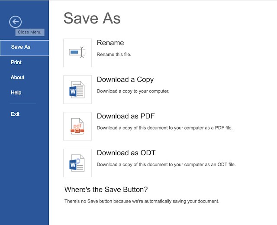Click the red pdf file icon

click(77, 126)
